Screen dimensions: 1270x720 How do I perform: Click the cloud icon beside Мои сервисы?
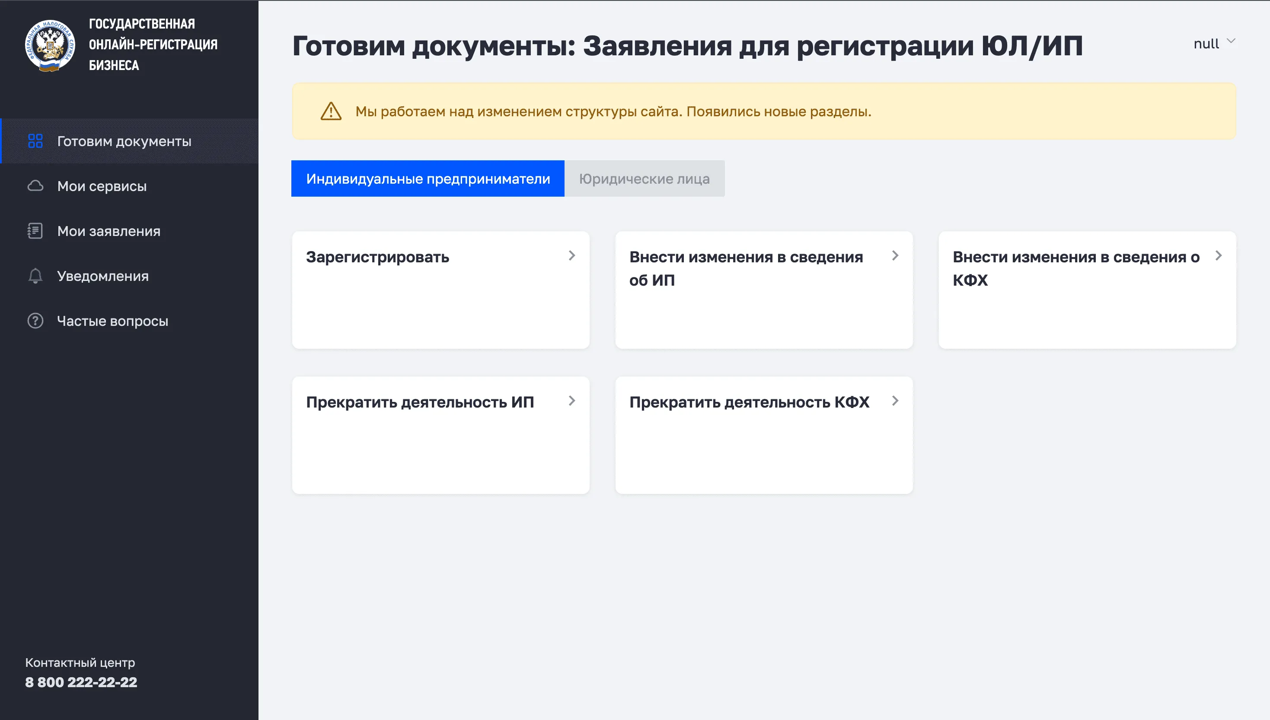(x=35, y=186)
